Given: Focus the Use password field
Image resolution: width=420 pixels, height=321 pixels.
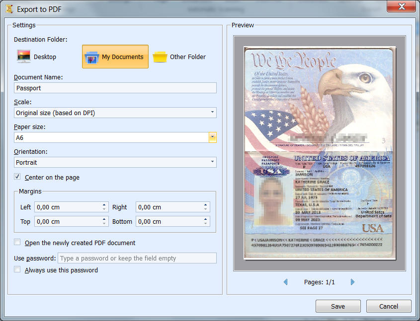Looking at the screenshot, I should [x=137, y=258].
